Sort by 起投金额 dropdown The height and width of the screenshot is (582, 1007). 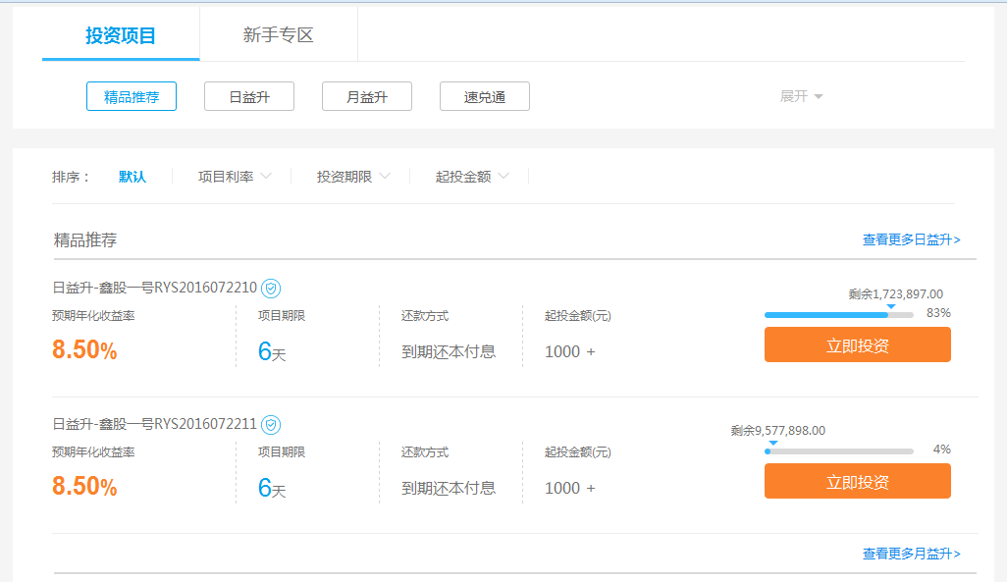[x=471, y=177]
